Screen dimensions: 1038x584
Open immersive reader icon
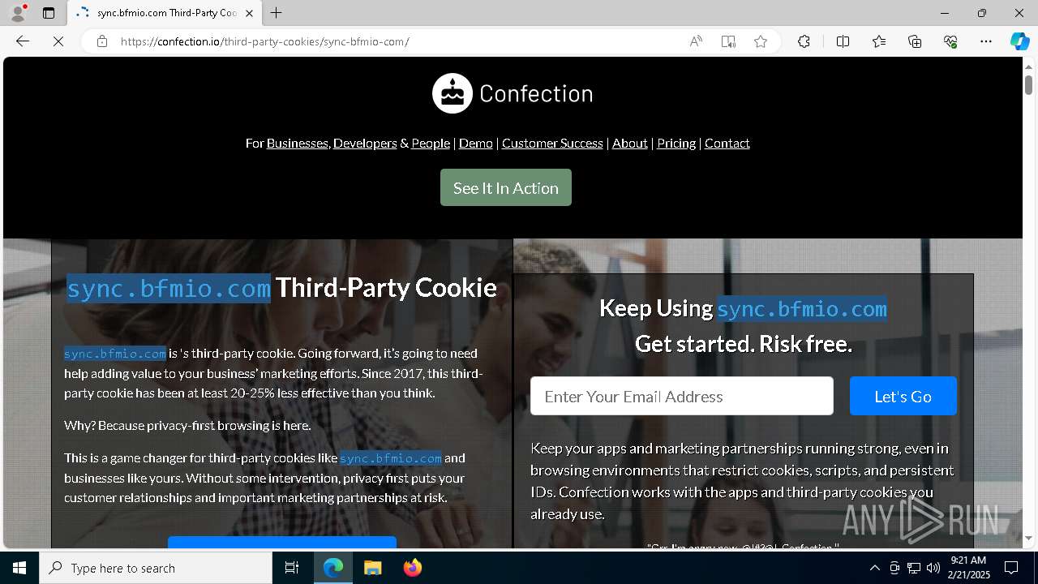click(728, 41)
